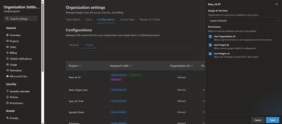Select the New_14-07 project row name
Image resolution: width=282 pixels, height=124 pixels.
tap(74, 77)
